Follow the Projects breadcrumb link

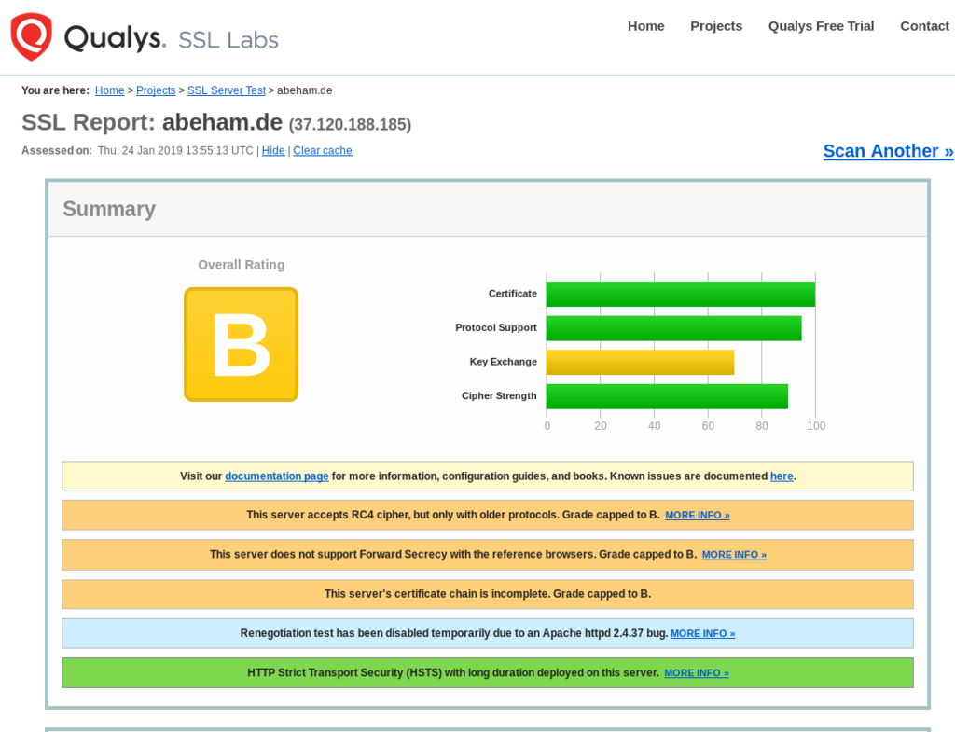point(156,90)
